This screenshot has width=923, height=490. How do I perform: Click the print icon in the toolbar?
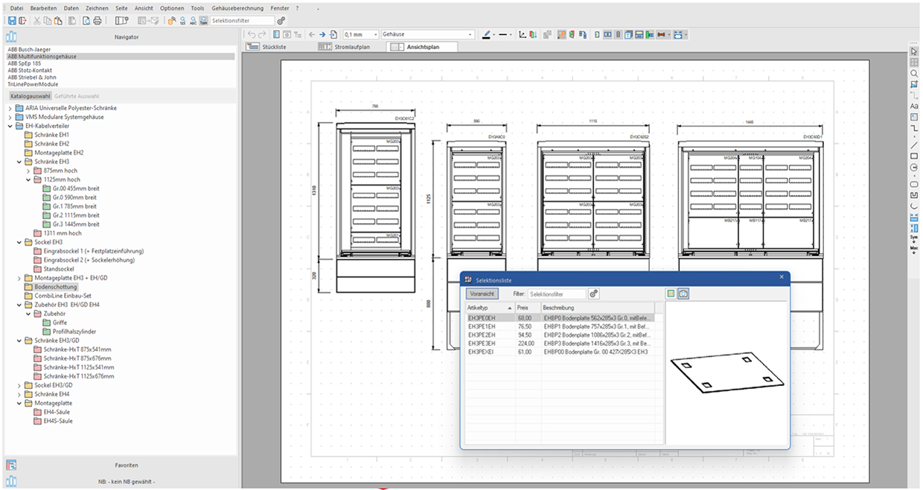pyautogui.click(x=97, y=21)
